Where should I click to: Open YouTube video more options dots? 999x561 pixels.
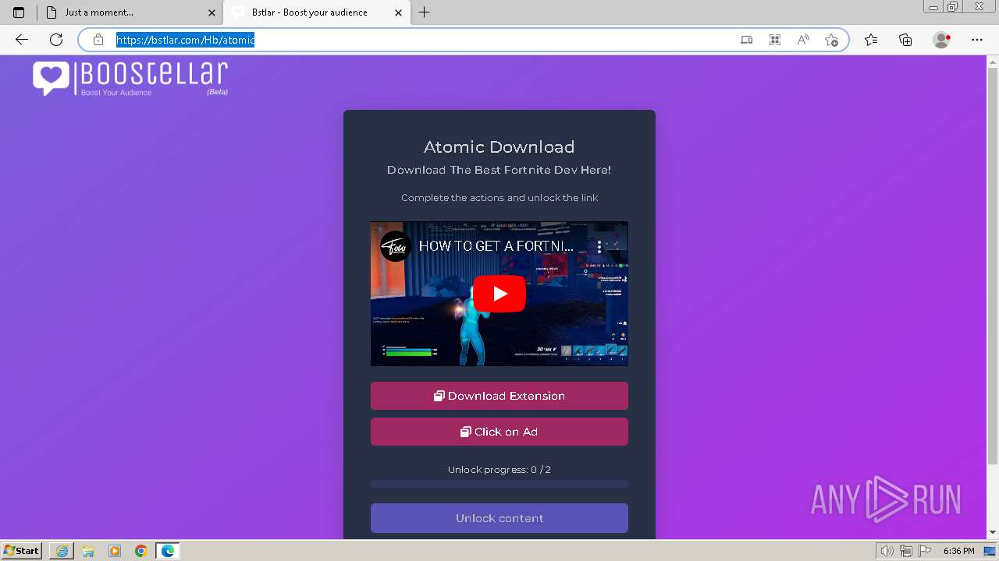pyautogui.click(x=599, y=246)
